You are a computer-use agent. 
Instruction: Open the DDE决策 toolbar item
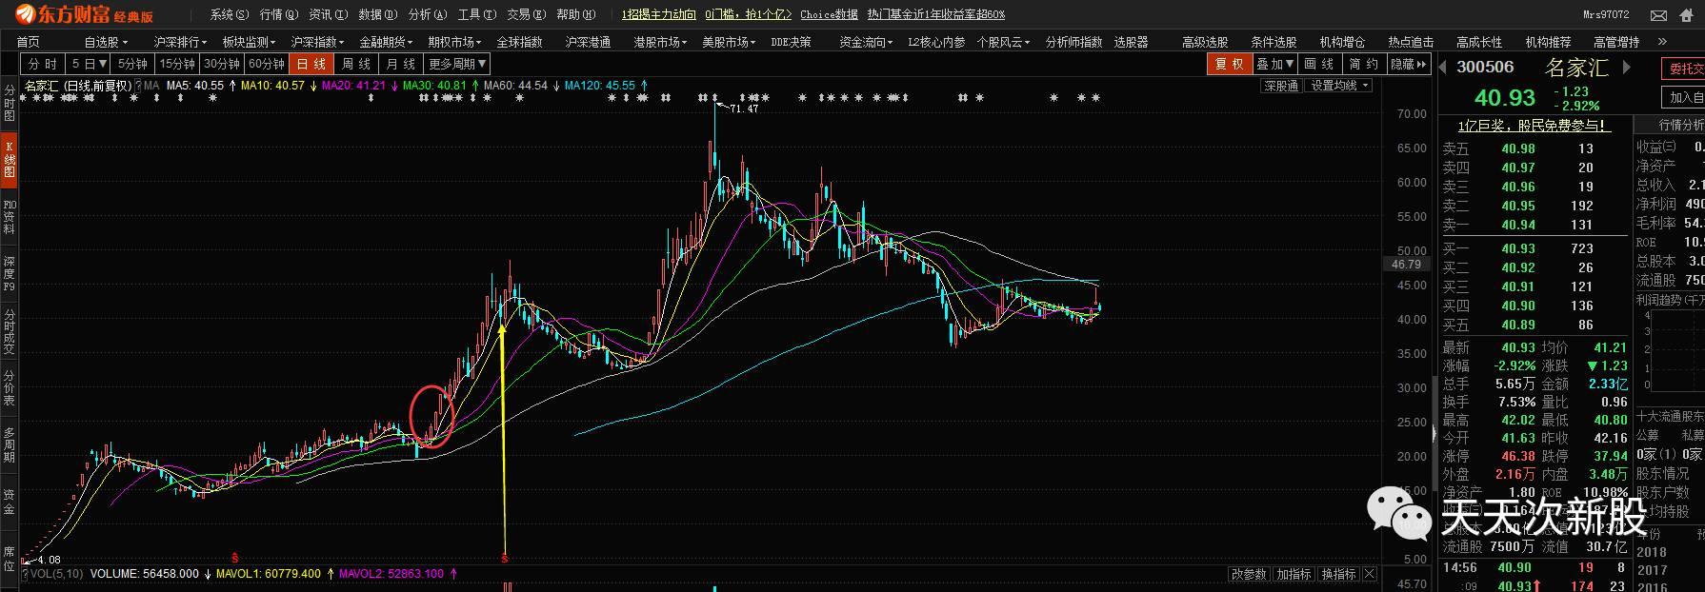click(x=792, y=42)
